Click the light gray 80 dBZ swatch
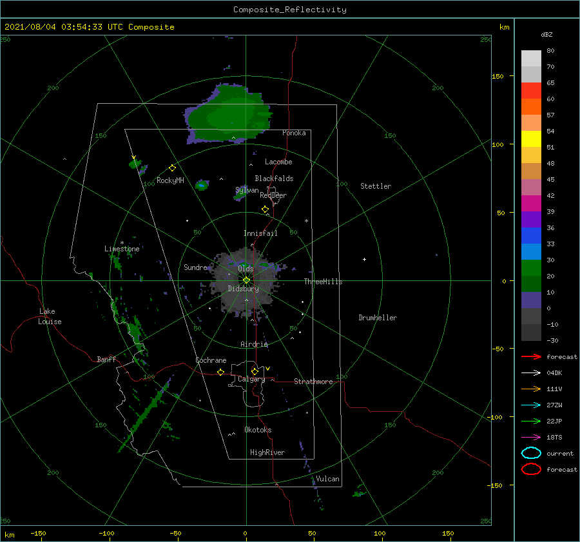This screenshot has height=542, width=580. (531, 58)
